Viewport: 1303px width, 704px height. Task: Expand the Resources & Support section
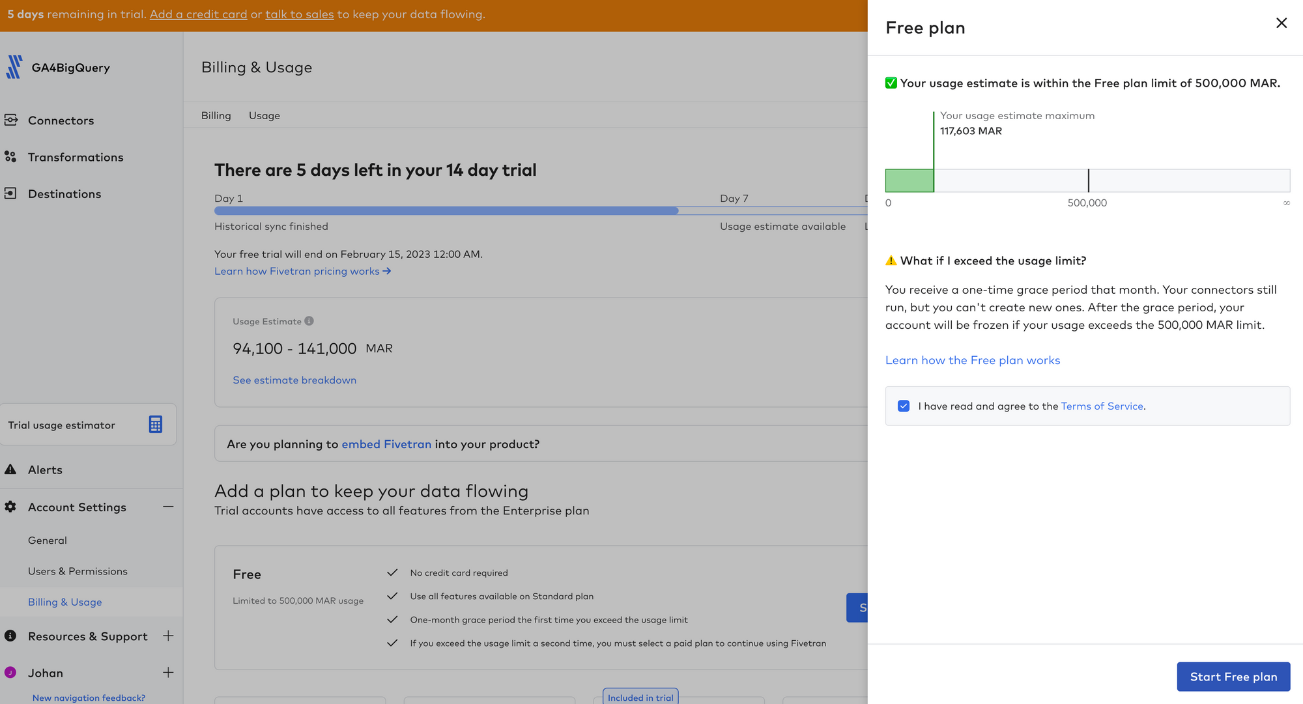tap(168, 636)
